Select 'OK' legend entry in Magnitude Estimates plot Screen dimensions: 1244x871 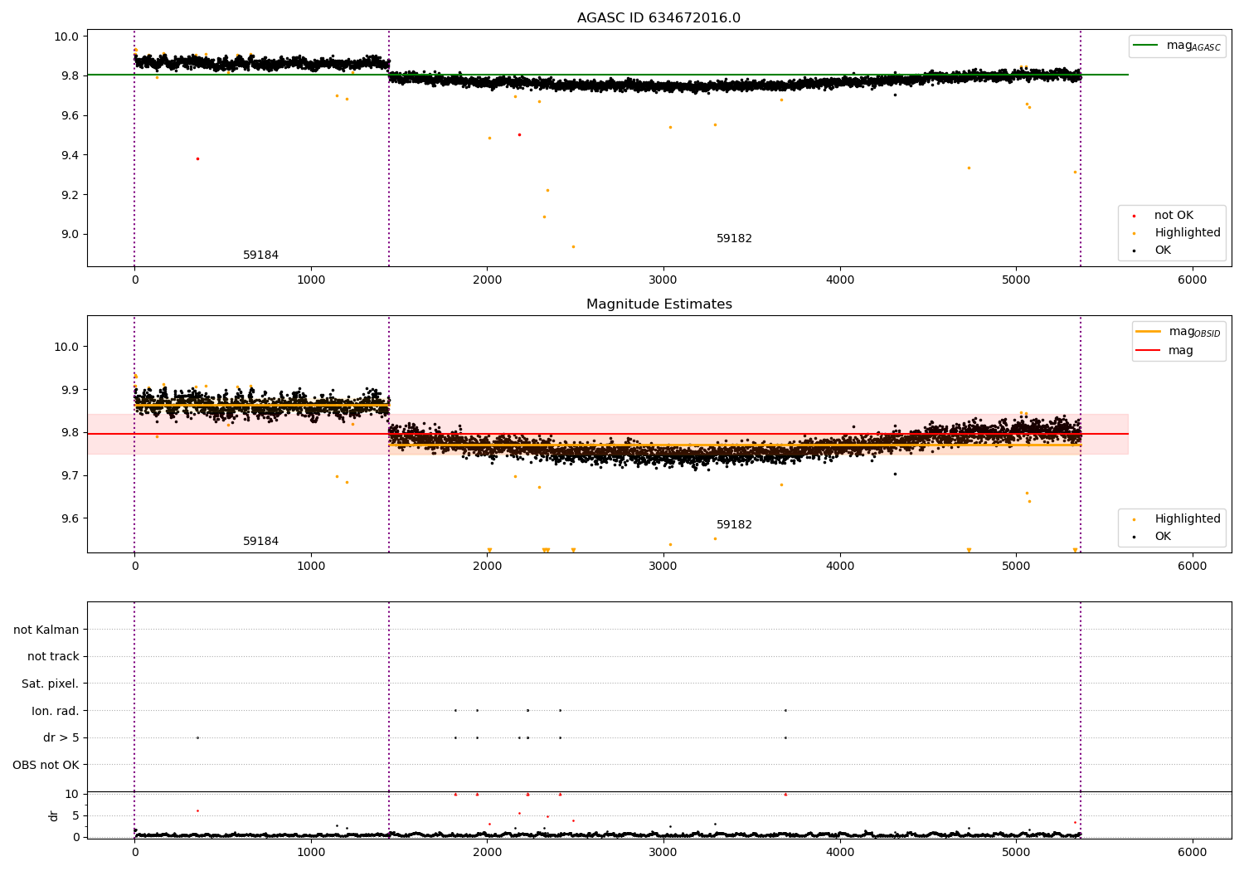pos(1163,537)
